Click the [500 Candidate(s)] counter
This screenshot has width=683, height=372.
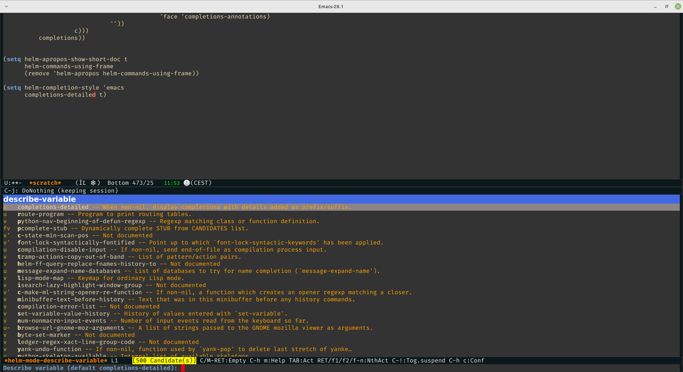click(x=164, y=360)
